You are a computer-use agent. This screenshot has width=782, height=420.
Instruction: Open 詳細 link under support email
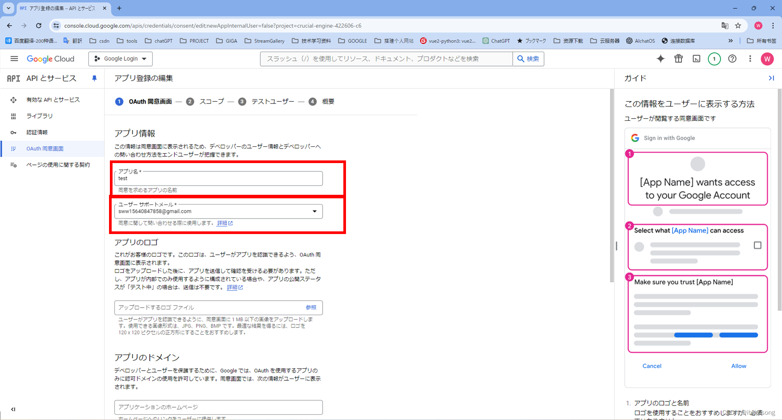(x=225, y=223)
